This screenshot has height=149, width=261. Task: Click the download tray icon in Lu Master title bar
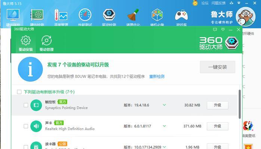point(231,3)
